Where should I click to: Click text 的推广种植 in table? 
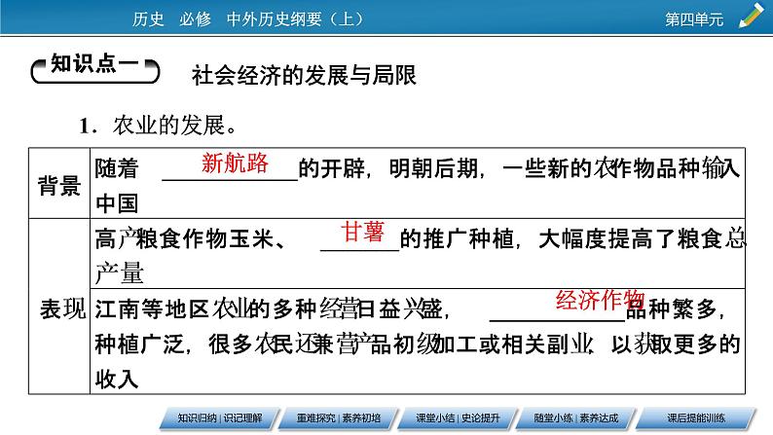pos(456,239)
